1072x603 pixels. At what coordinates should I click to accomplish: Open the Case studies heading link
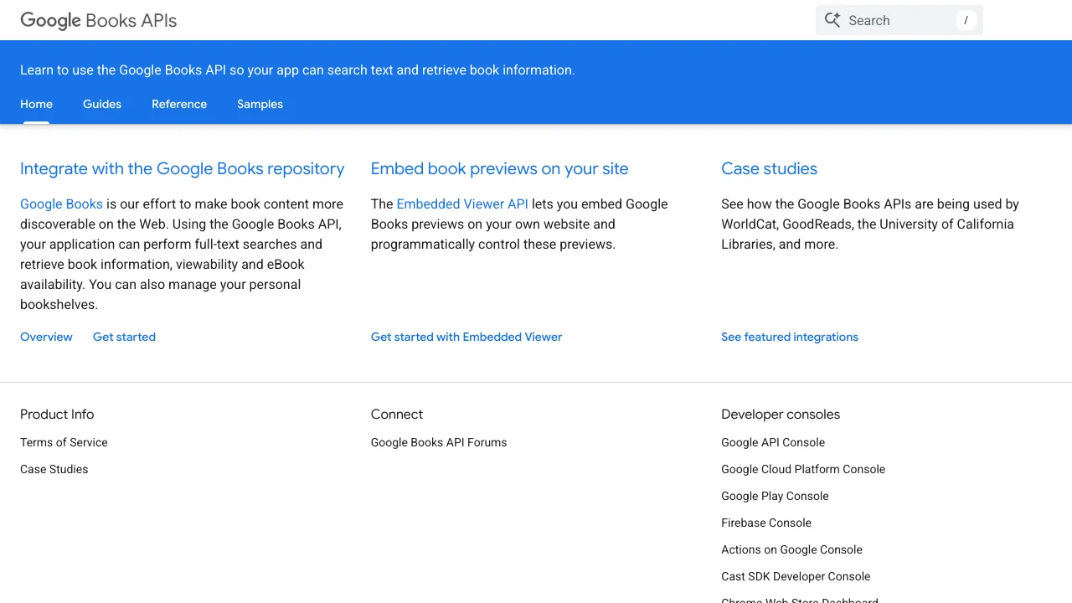(x=769, y=168)
